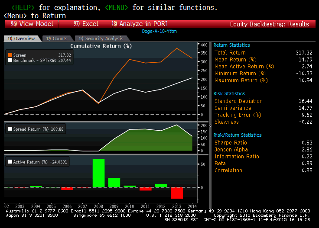319x228 pixels.
Task: Select the Skewness label
Action: 226,122
